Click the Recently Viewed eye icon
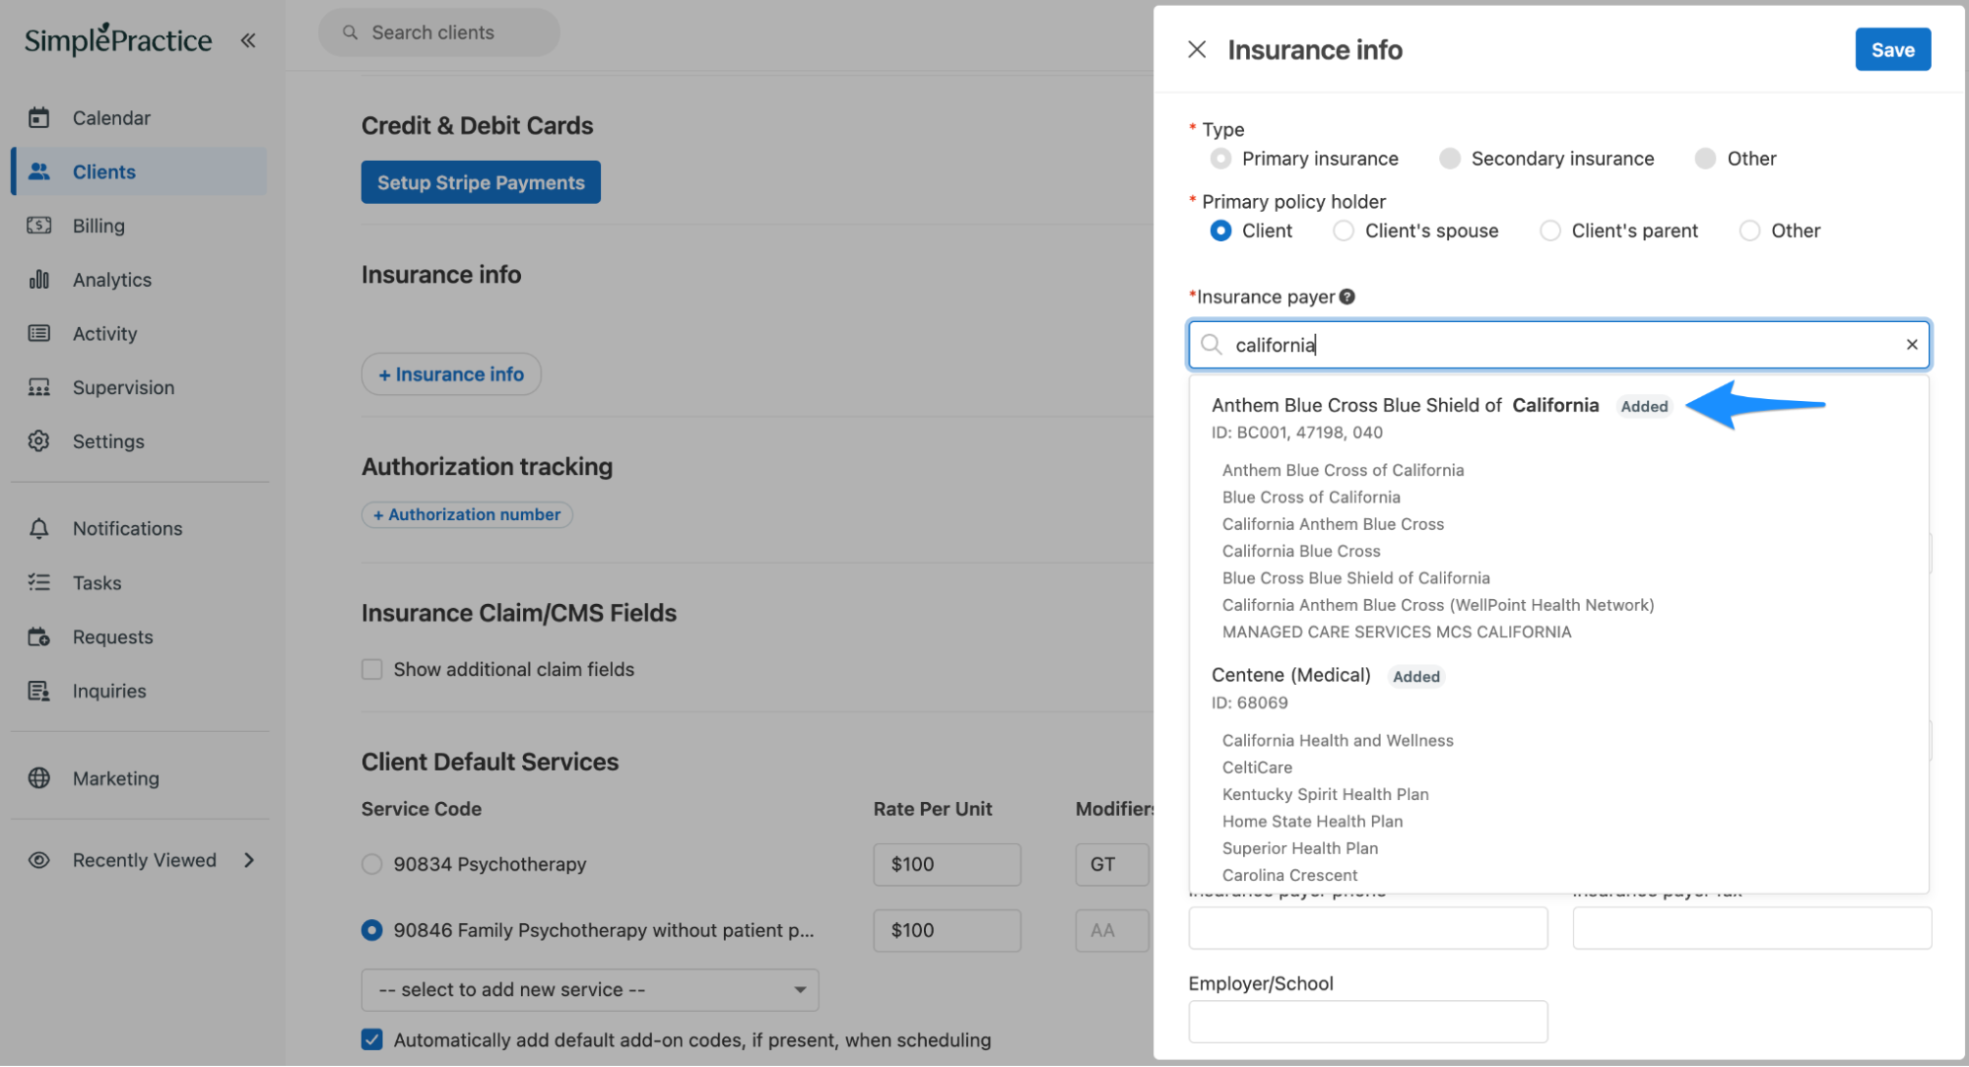This screenshot has height=1067, width=1969. pyautogui.click(x=38, y=860)
